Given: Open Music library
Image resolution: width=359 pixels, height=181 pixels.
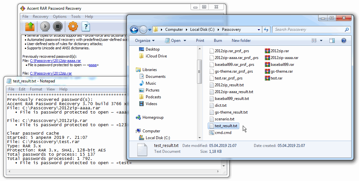Looking at the screenshot, I should tap(148, 83).
